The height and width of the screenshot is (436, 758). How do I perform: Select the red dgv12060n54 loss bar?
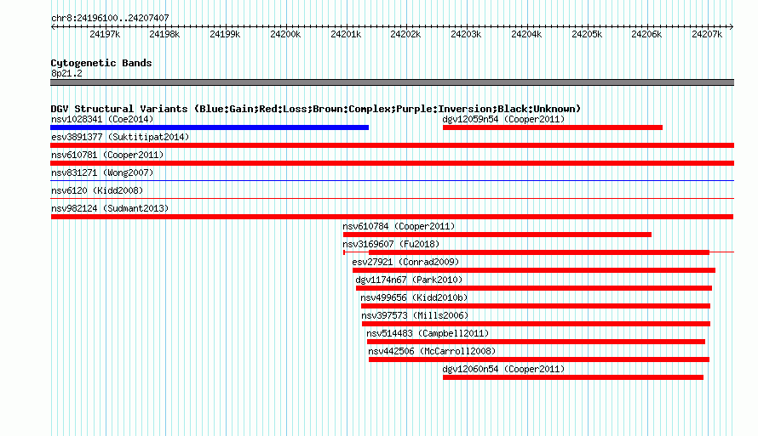click(x=573, y=377)
